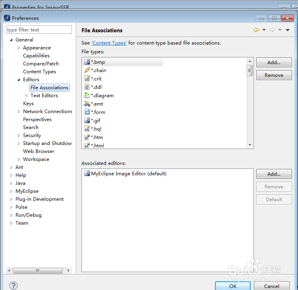Click the forward navigation arrow icon
298x290 pixels.
click(x=272, y=30)
